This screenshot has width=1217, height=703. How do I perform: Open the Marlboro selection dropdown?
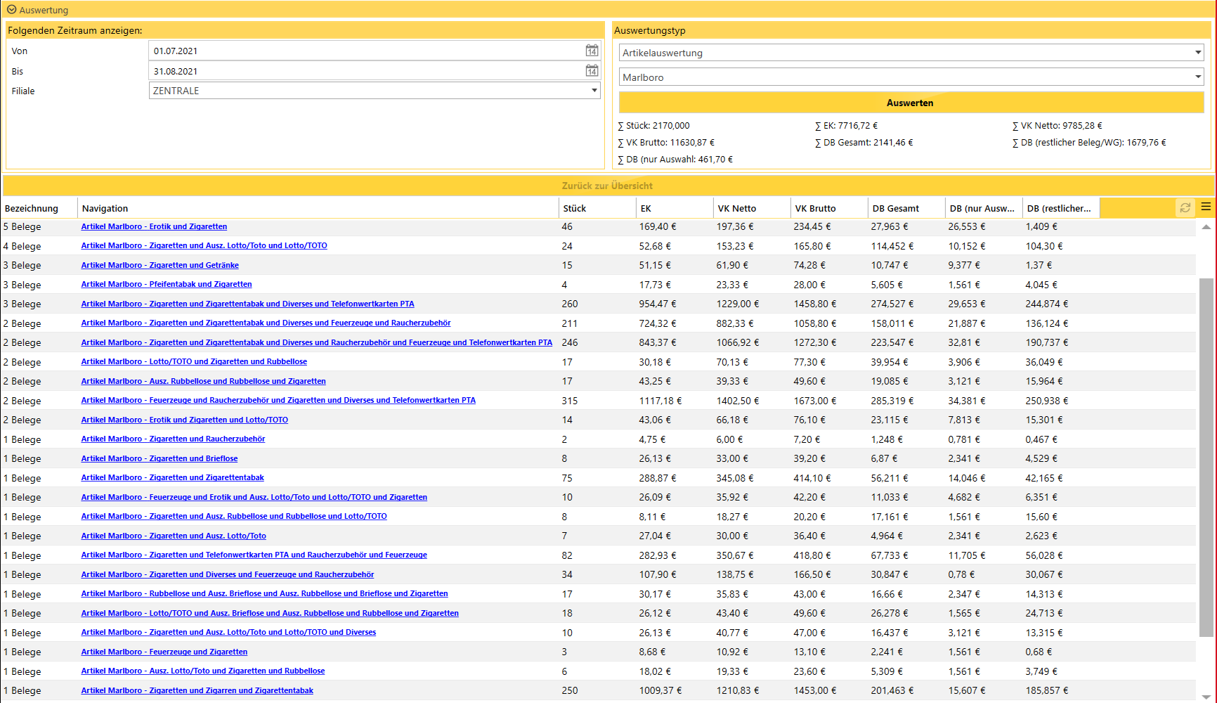[x=911, y=77]
